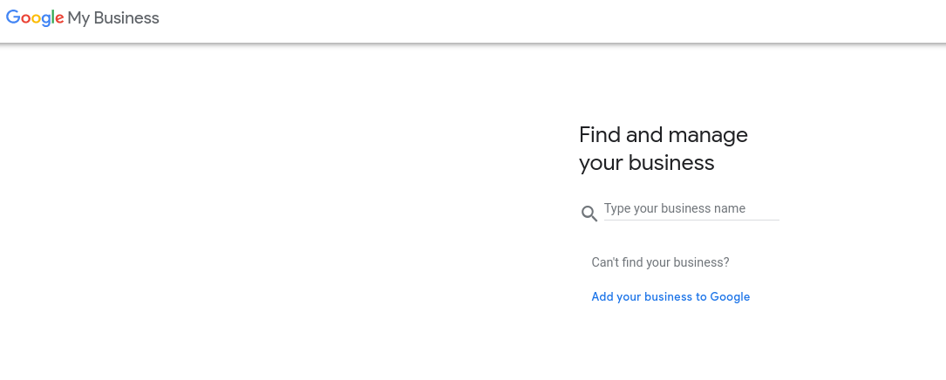
Task: Click the underline beneath the business name field
Action: point(691,221)
